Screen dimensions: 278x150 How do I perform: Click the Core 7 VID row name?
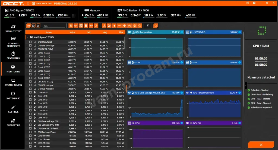click(42, 118)
